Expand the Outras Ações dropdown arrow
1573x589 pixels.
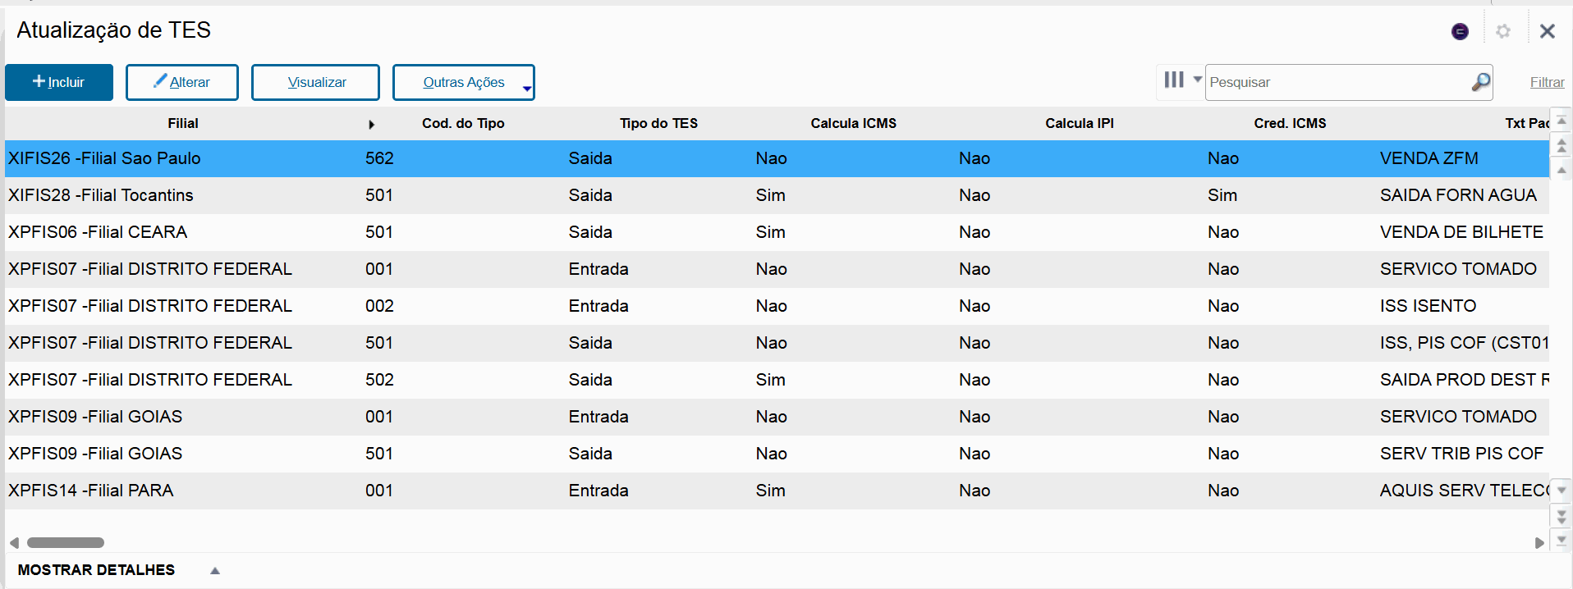tap(526, 89)
